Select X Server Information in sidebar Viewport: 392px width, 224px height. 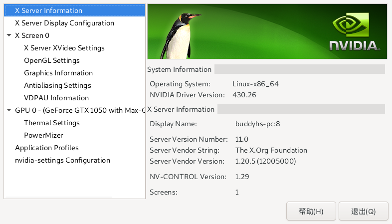point(74,10)
